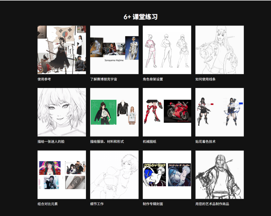This screenshot has width=271, height=216.
Task: Click the 用您的艺术品制作商品 caption text
Action: 212,204
